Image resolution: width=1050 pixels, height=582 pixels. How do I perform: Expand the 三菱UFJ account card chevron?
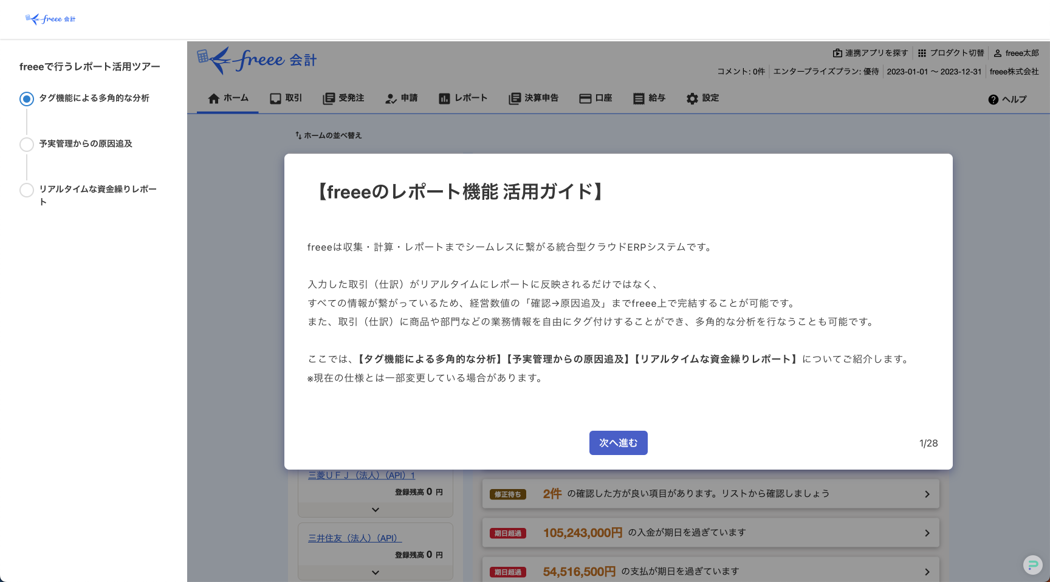click(x=376, y=510)
